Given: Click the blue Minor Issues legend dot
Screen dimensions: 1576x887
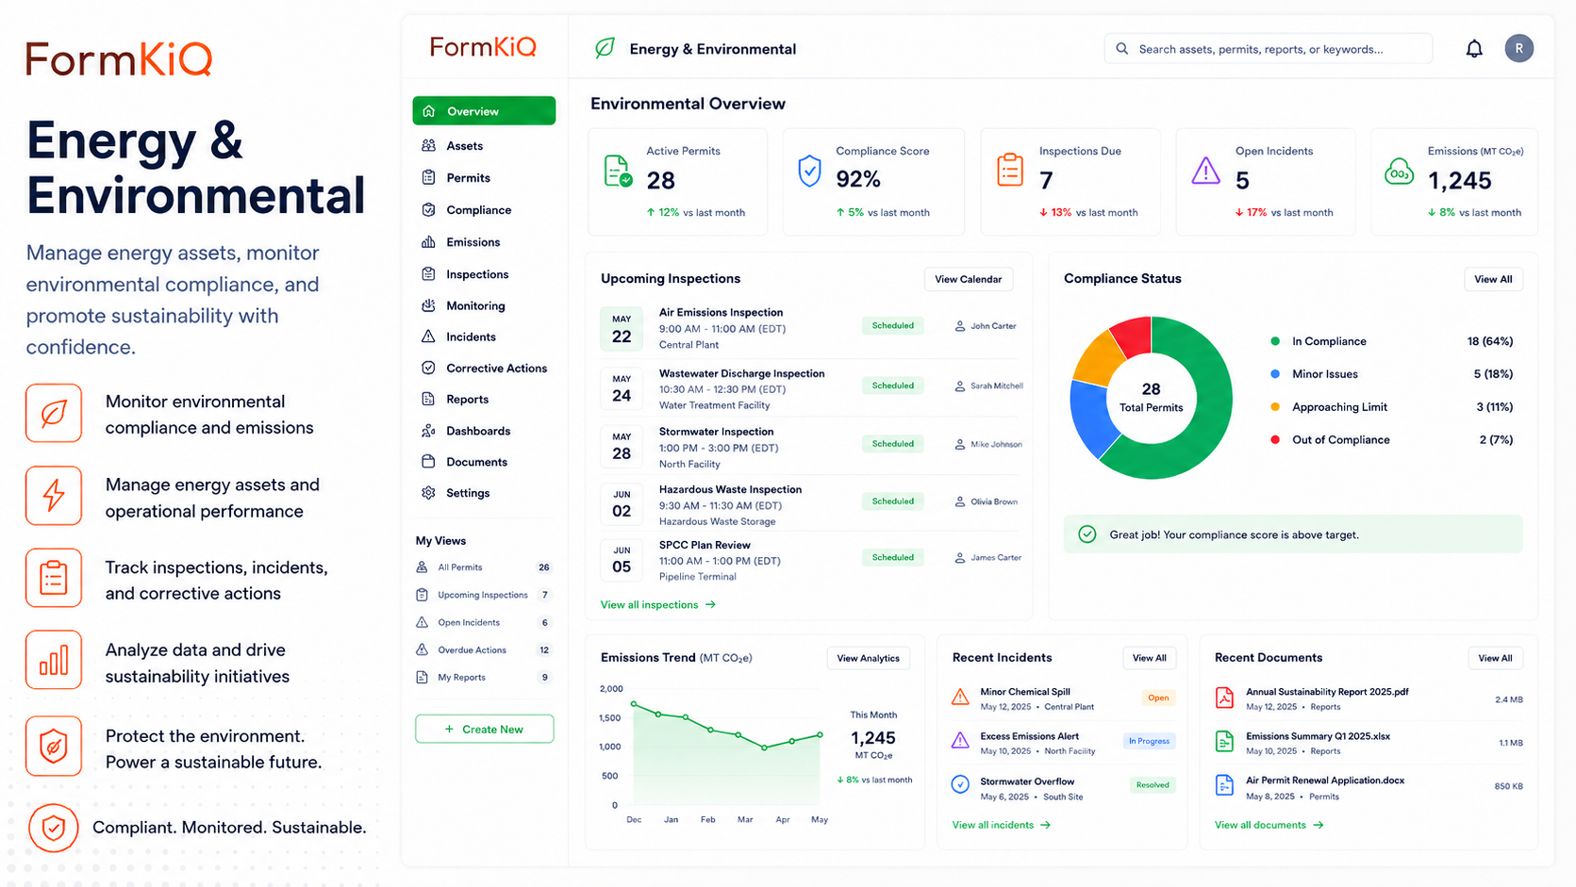Looking at the screenshot, I should coord(1275,374).
